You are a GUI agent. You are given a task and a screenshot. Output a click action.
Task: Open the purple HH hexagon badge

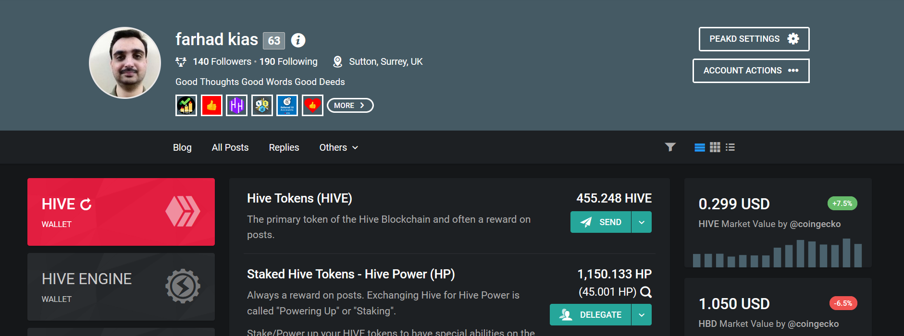(x=236, y=105)
